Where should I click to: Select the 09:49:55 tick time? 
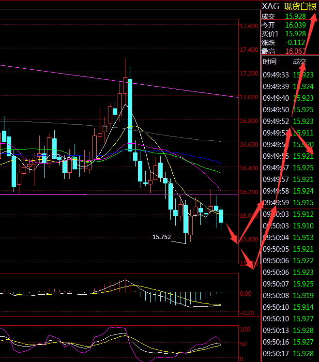[x=276, y=156]
